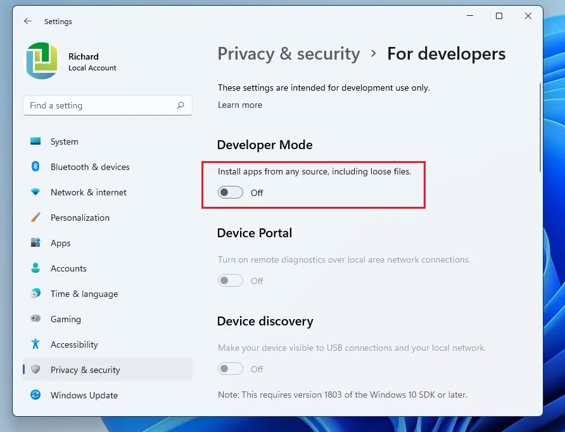
Task: Open Bluetooth & devices settings
Action: [x=108, y=167]
